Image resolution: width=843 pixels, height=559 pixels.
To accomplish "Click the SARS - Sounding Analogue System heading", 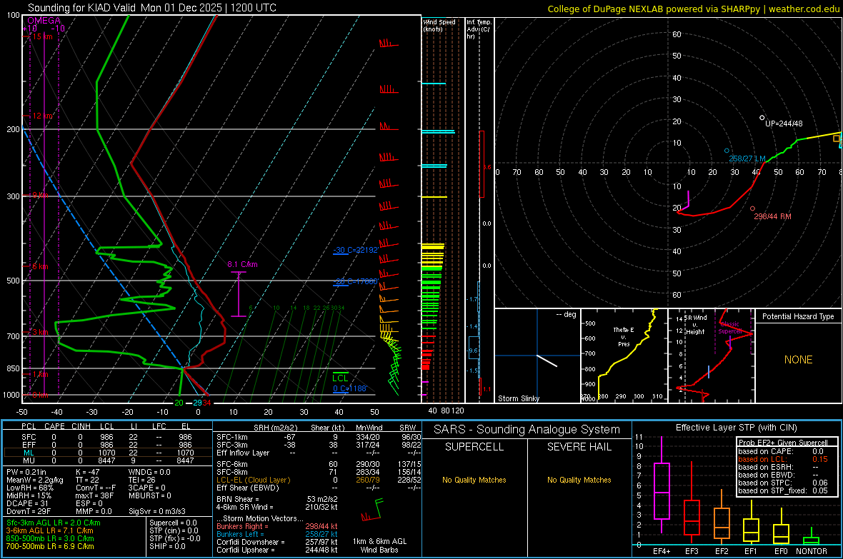I will coord(527,430).
